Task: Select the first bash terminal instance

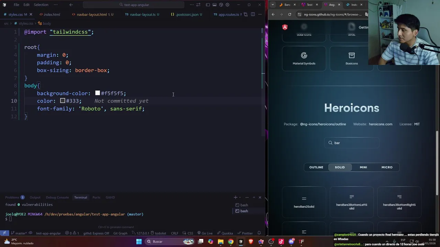Action: pos(249,205)
